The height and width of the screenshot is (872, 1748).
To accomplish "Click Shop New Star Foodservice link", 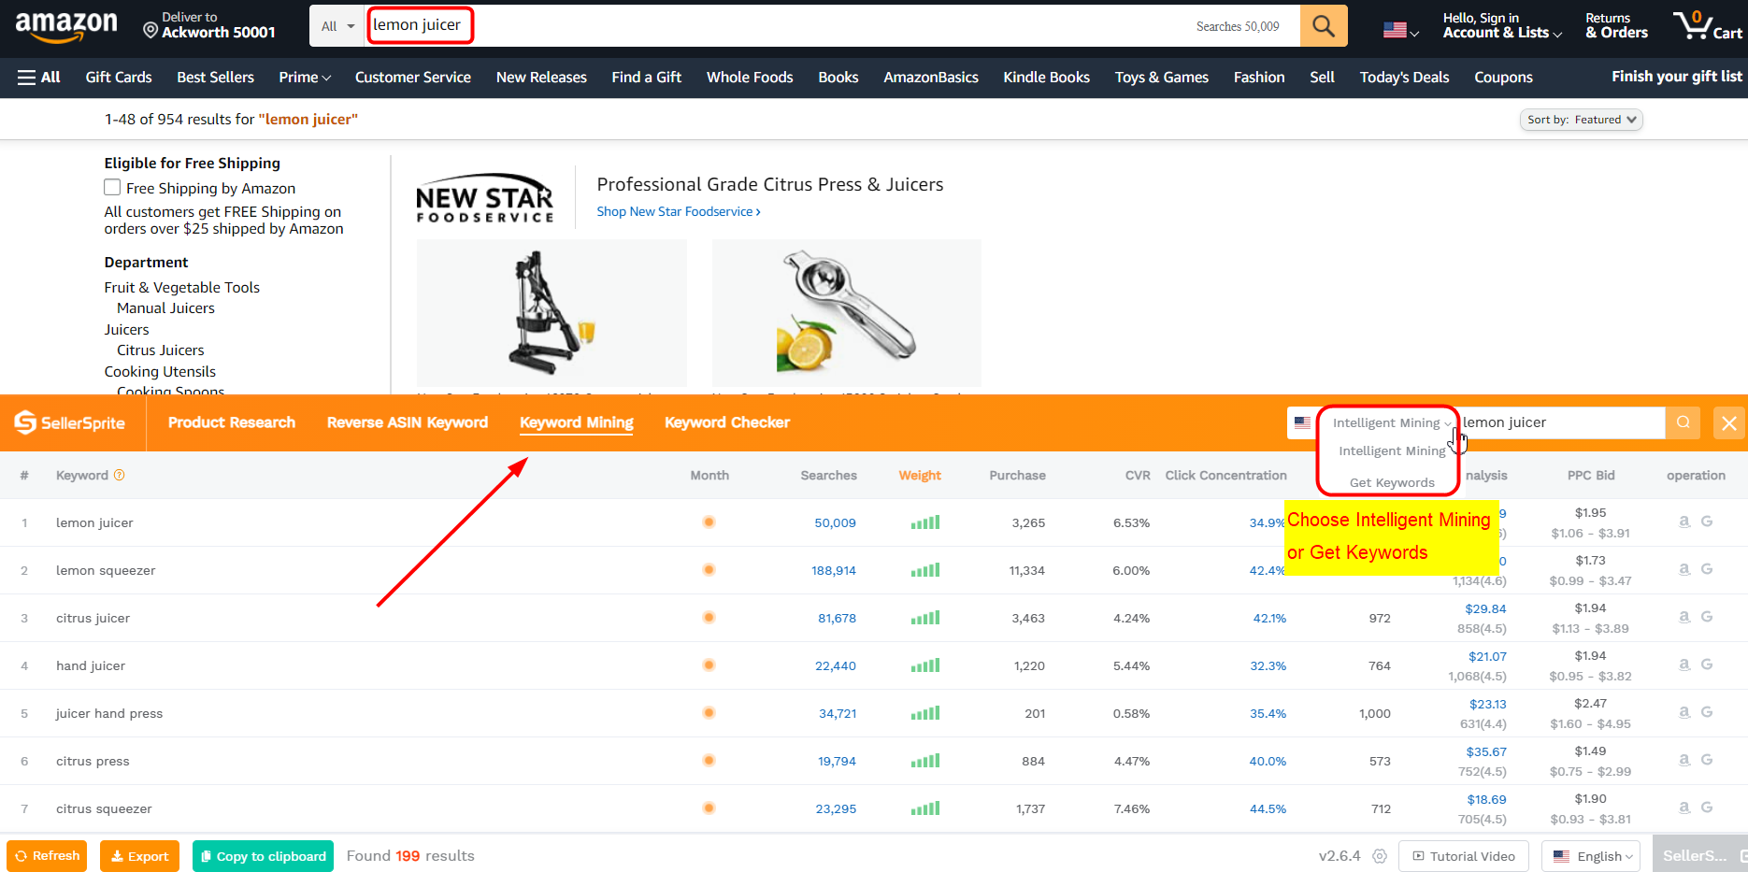I will [679, 212].
